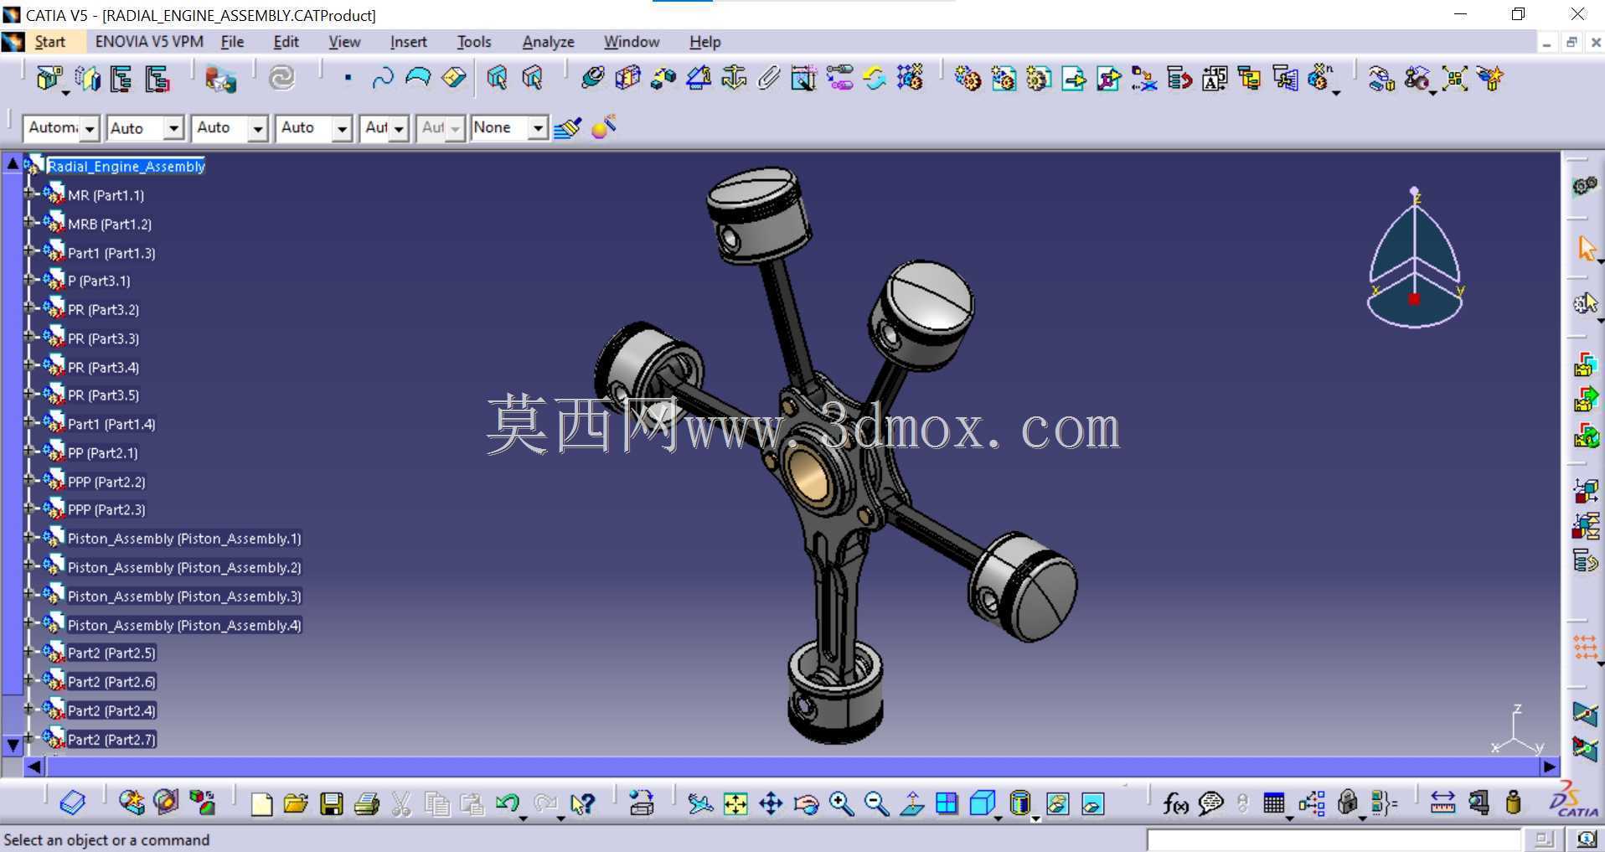This screenshot has width=1605, height=852.
Task: Select the Explode tool icon
Action: pyautogui.click(x=1455, y=79)
